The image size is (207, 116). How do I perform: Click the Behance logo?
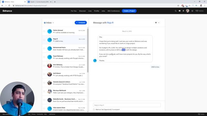[7, 11]
